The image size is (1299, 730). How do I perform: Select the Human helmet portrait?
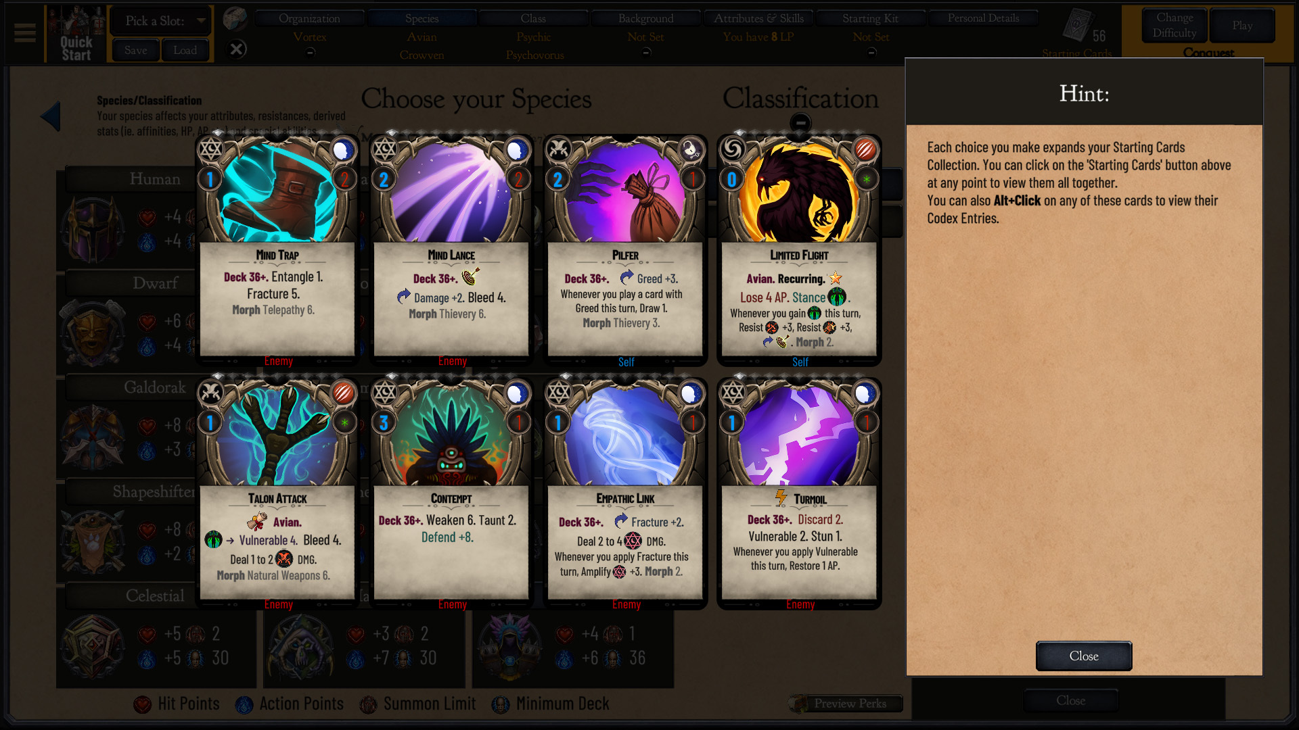click(93, 230)
